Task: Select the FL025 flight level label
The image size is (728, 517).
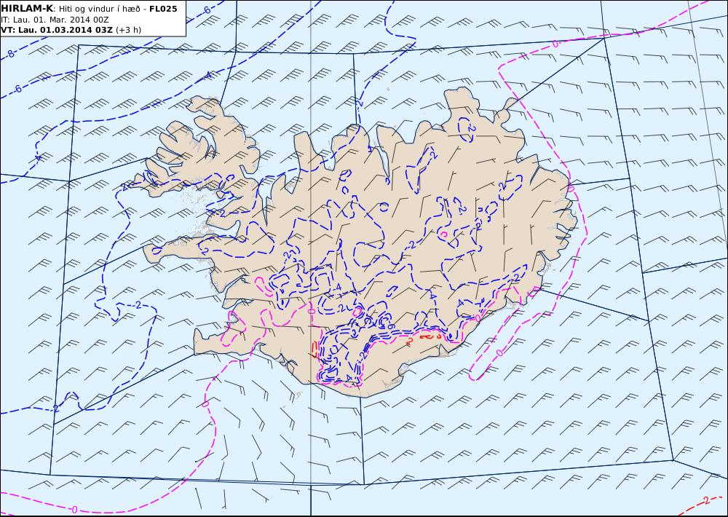Action: coord(163,9)
